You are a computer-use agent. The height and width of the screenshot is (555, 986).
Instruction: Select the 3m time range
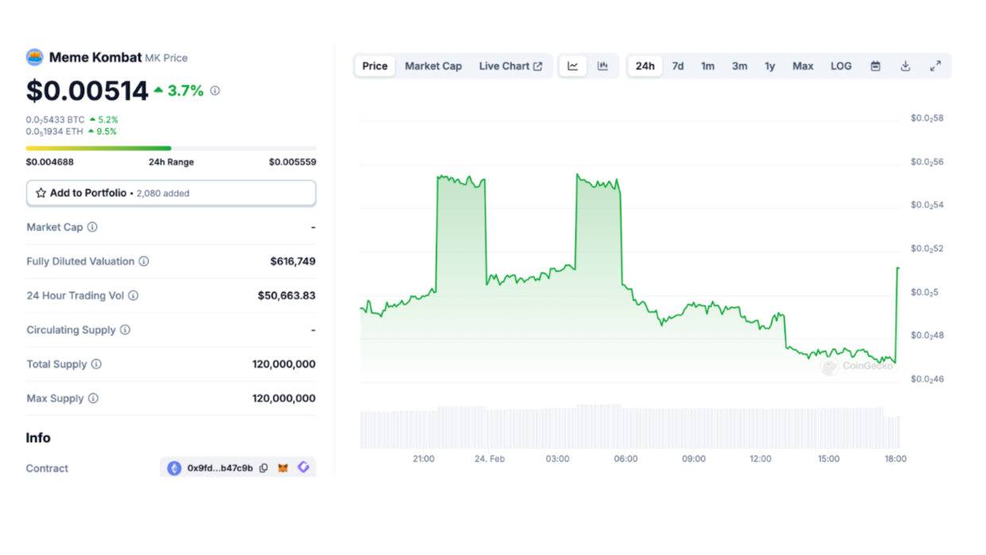click(x=739, y=66)
